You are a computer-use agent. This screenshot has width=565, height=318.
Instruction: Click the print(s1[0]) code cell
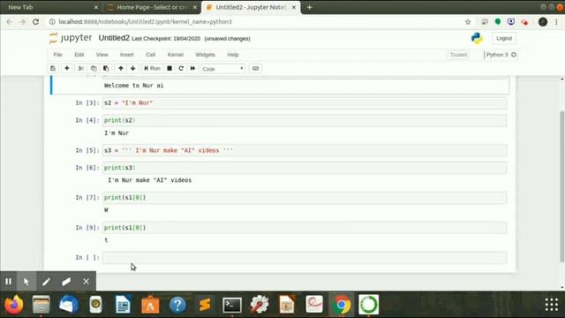[x=305, y=198]
